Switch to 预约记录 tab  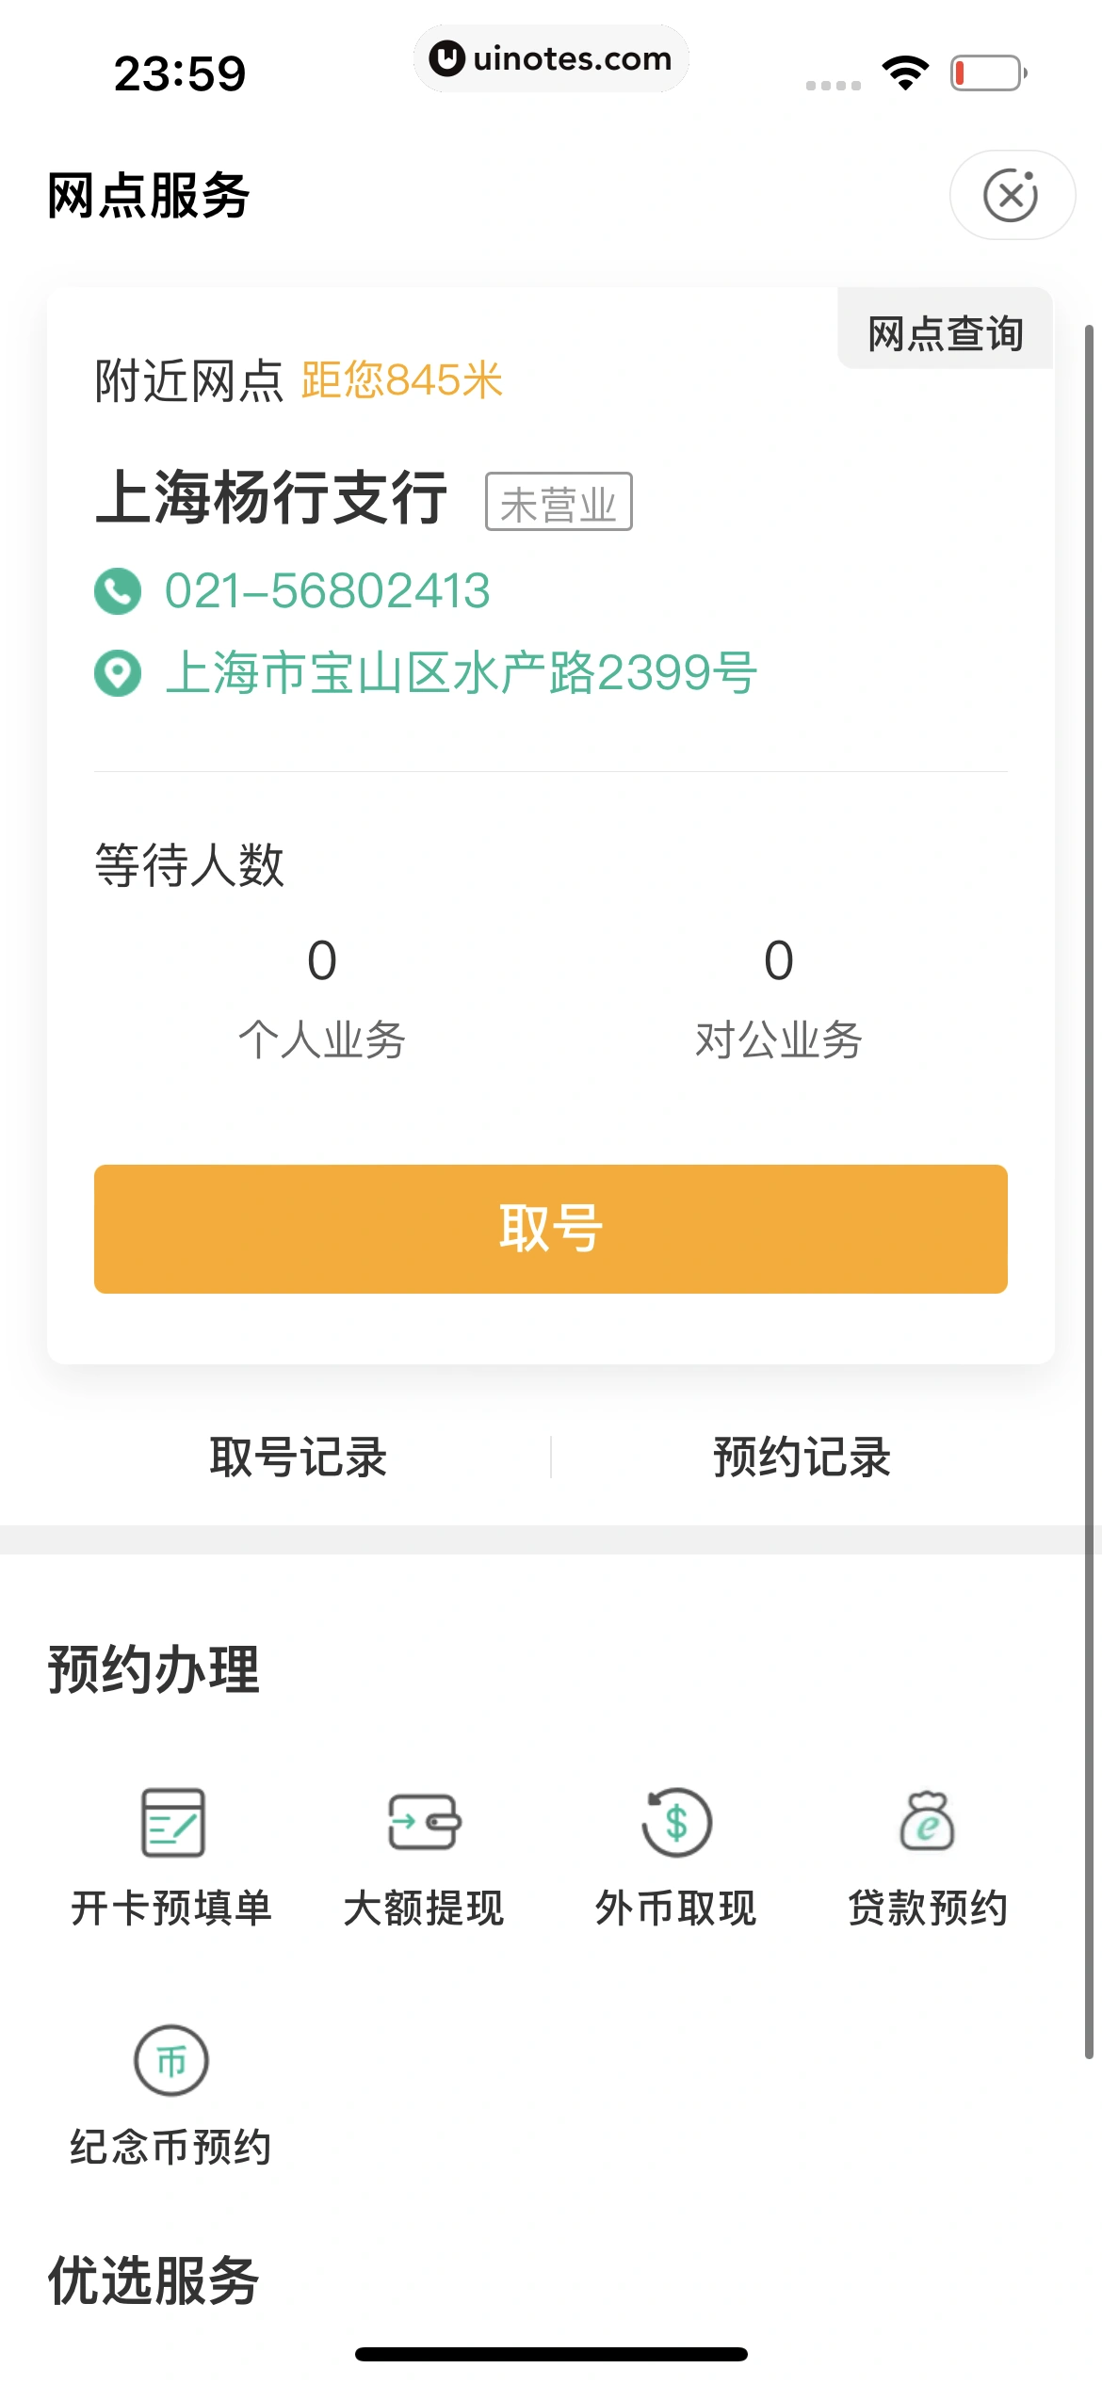(x=802, y=1457)
